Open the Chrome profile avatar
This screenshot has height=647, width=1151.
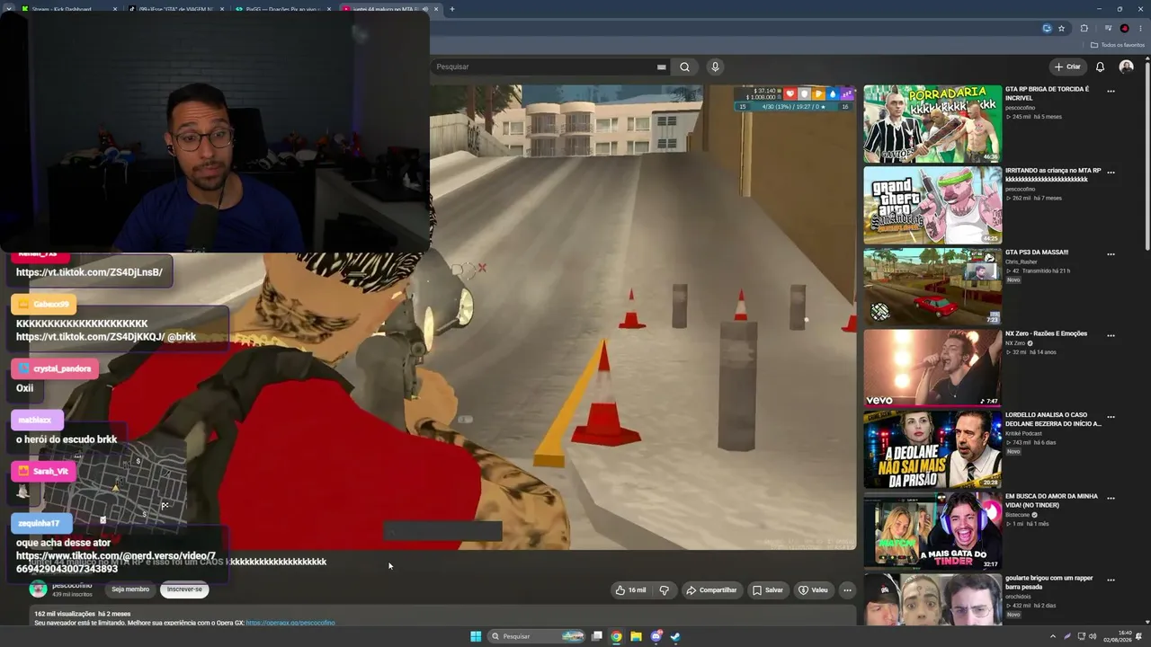point(1124,29)
